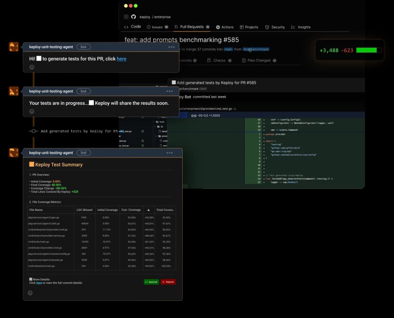Screen dimensions: 394x318
Task: Click the Issues count badge
Action: pos(167,27)
